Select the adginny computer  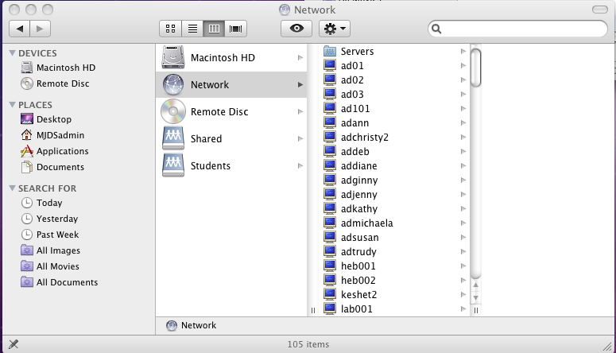395,180
